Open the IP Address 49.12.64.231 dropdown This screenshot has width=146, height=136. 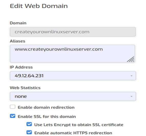73,76
